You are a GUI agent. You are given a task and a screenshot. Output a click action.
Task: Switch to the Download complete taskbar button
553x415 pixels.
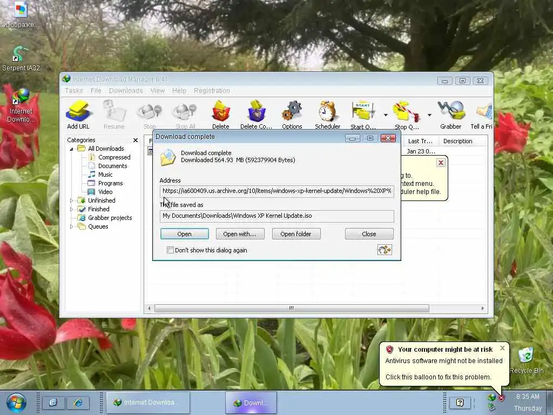(x=251, y=403)
